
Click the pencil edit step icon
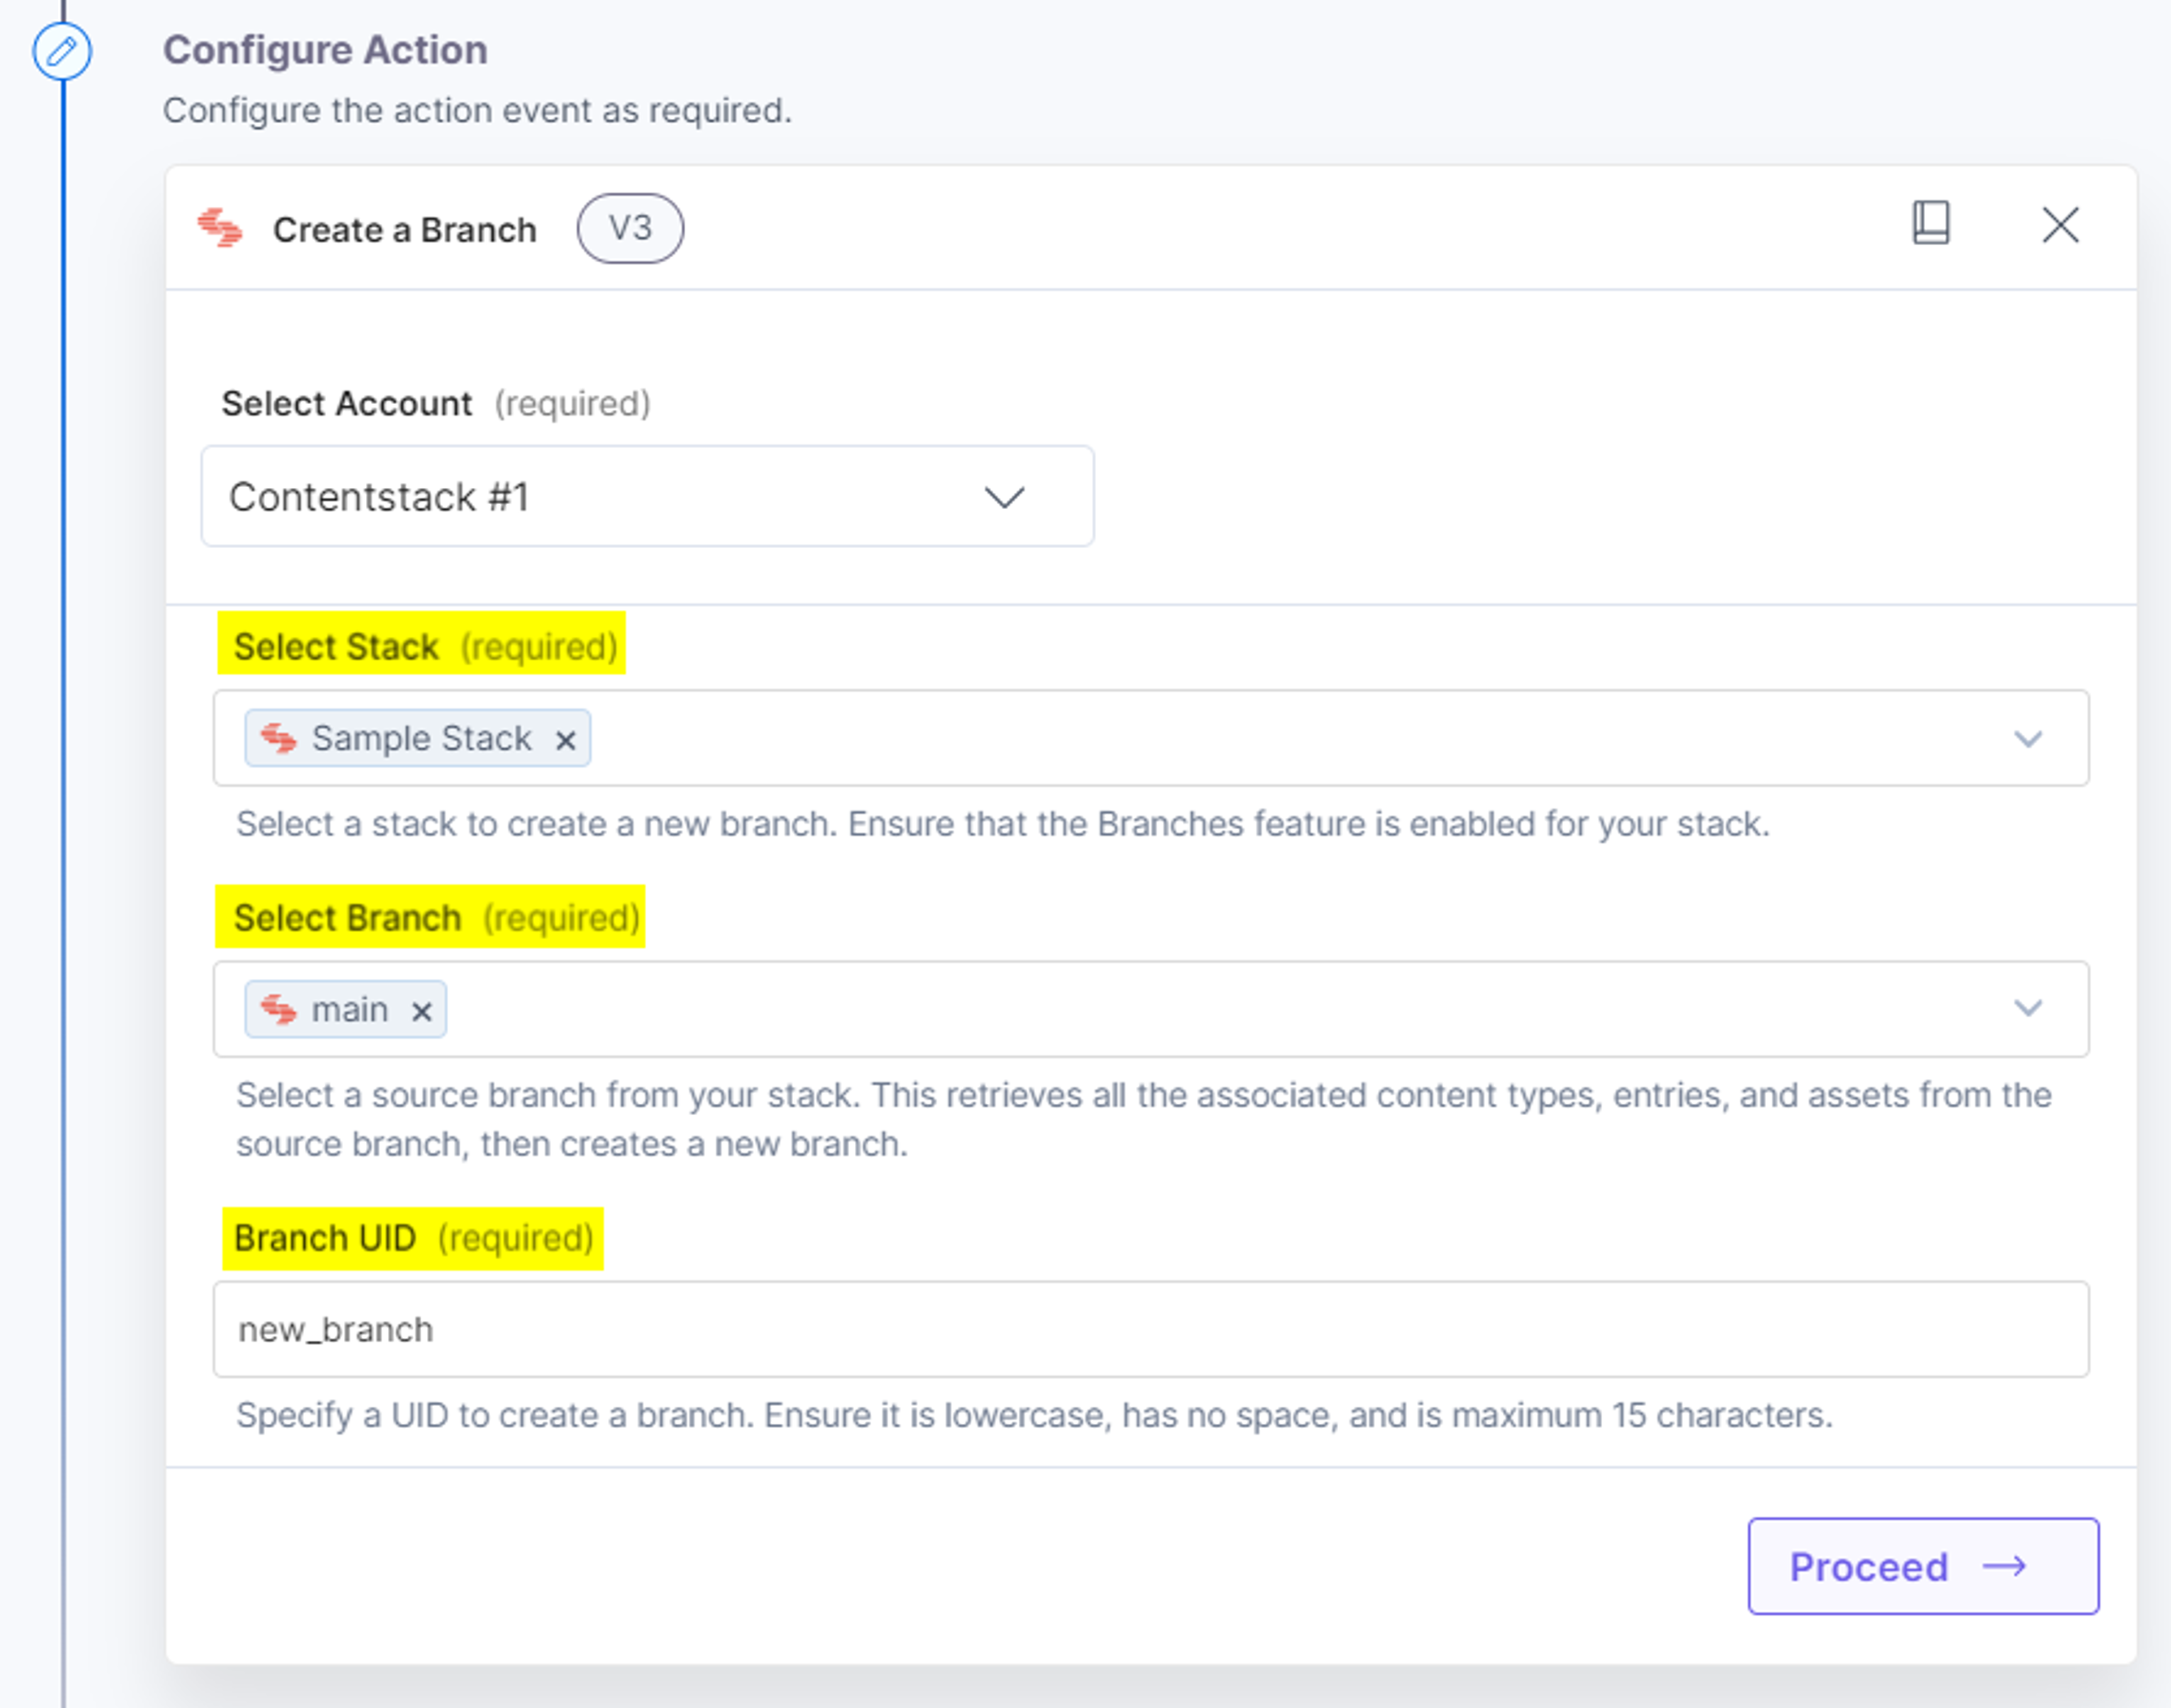coord(62,51)
